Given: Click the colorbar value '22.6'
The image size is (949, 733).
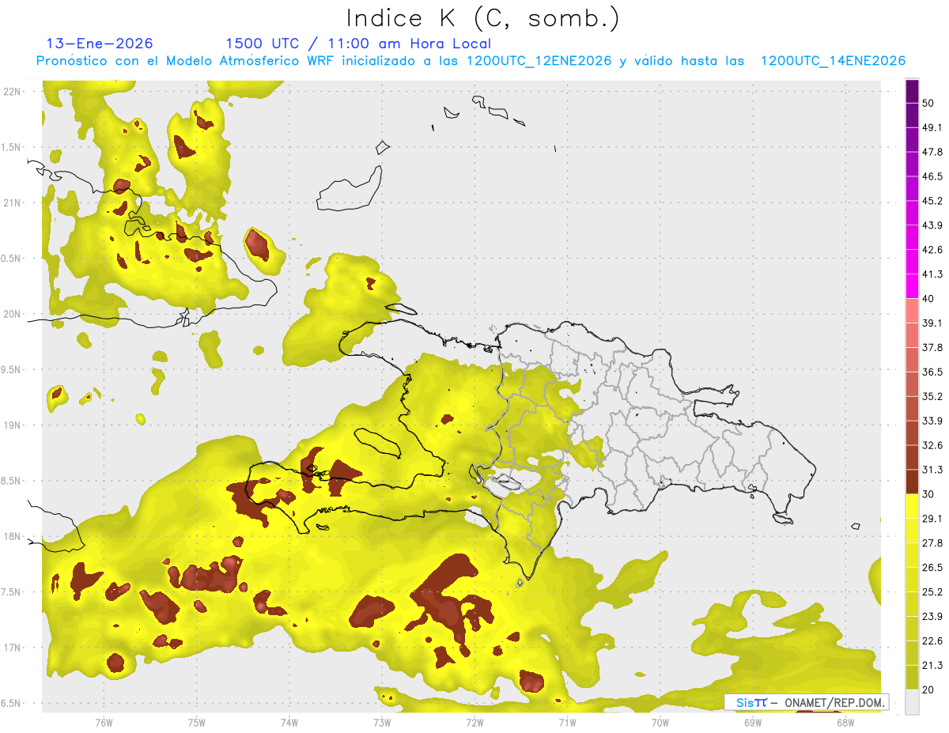Looking at the screenshot, I should (932, 641).
